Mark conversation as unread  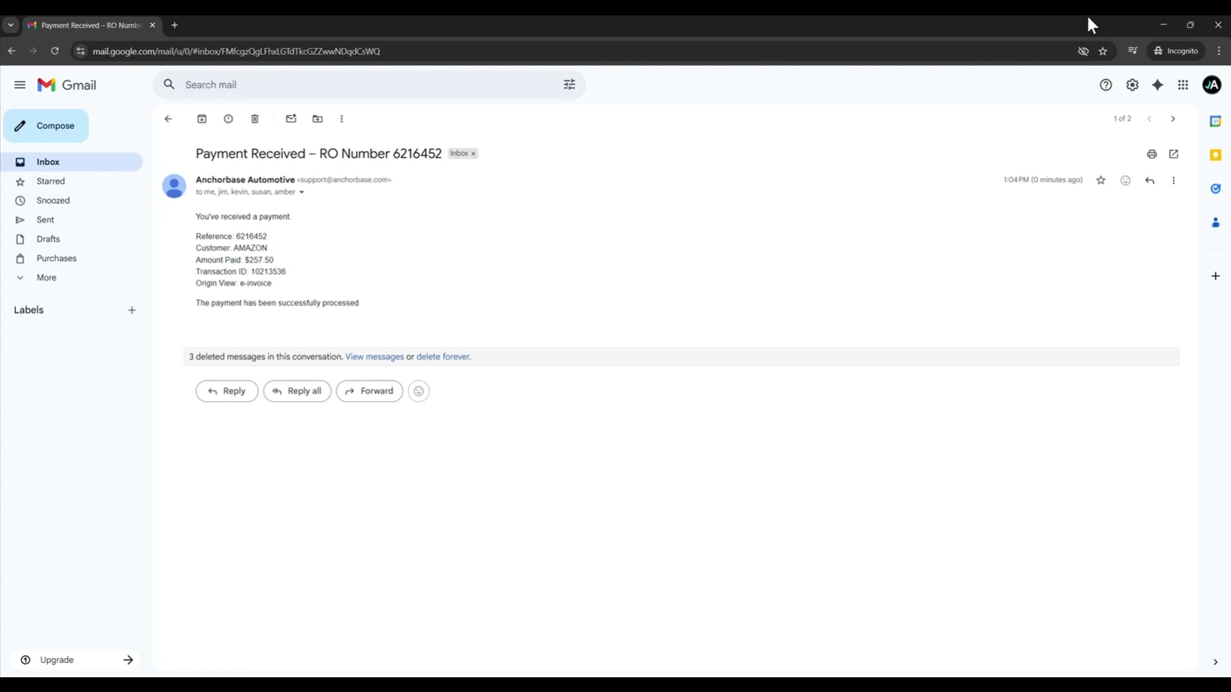pyautogui.click(x=291, y=119)
